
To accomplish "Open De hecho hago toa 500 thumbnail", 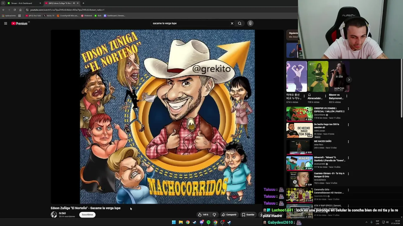I will coord(299,130).
